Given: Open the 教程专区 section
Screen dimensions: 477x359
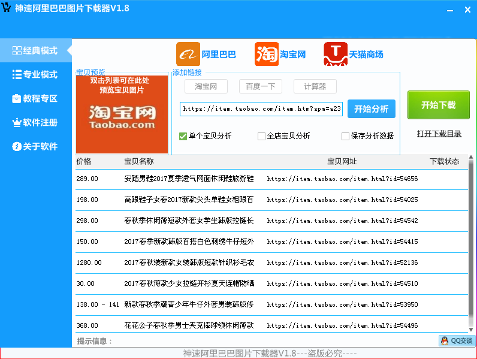Looking at the screenshot, I should click(36, 98).
